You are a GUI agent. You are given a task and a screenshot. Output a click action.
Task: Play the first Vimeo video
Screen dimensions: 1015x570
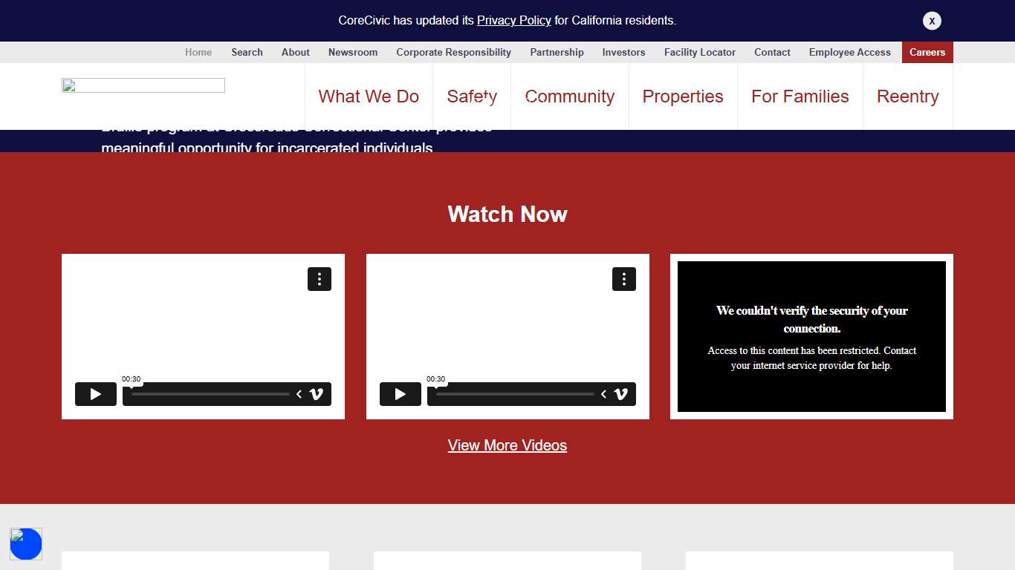[95, 394]
